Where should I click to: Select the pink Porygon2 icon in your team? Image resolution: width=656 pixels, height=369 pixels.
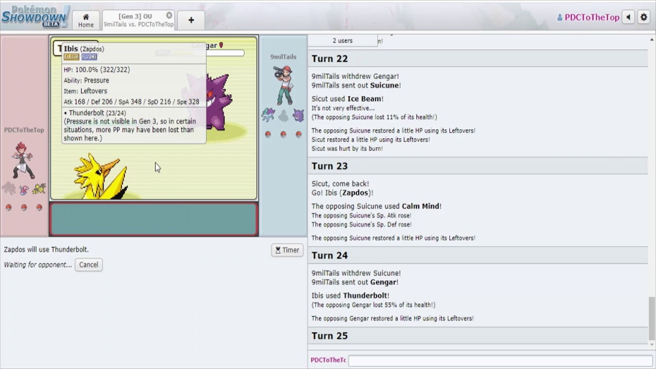(x=24, y=190)
